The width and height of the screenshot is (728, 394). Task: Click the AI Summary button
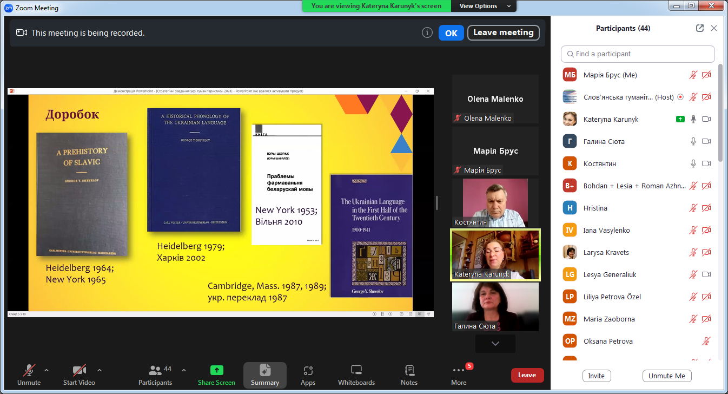[264, 375]
